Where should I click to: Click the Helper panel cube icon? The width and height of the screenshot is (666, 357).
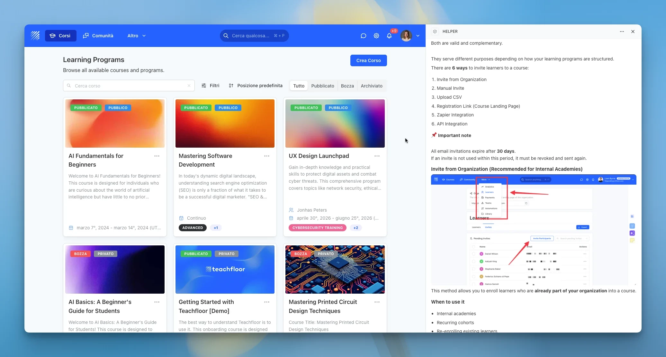point(435,32)
